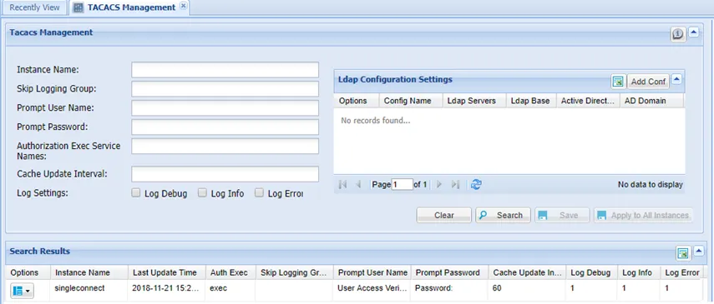Click the Instance Name input field
Screen dimensions: 714x304
pyautogui.click(x=225, y=70)
